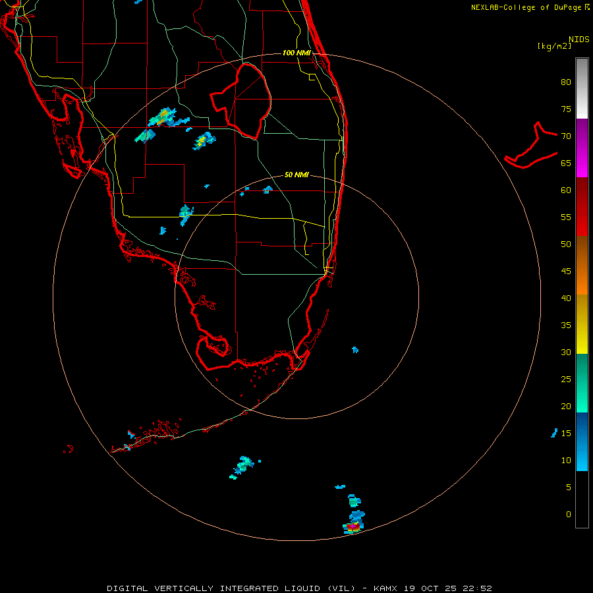
Task: Click the 25 value on the scale
Action: pos(566,380)
